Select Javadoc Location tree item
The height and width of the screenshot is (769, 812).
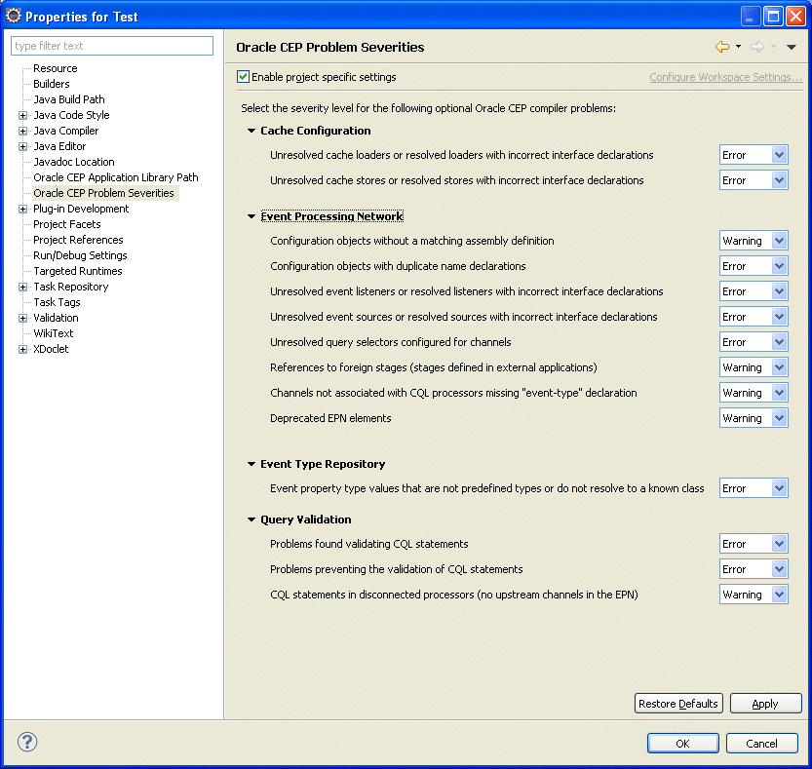(x=73, y=162)
